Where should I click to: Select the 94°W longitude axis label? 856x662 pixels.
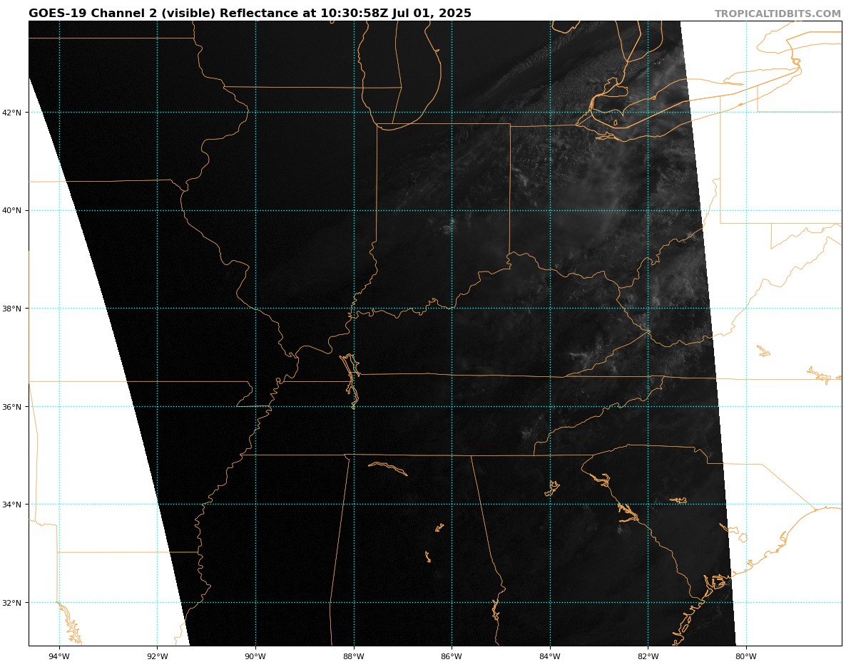point(59,656)
